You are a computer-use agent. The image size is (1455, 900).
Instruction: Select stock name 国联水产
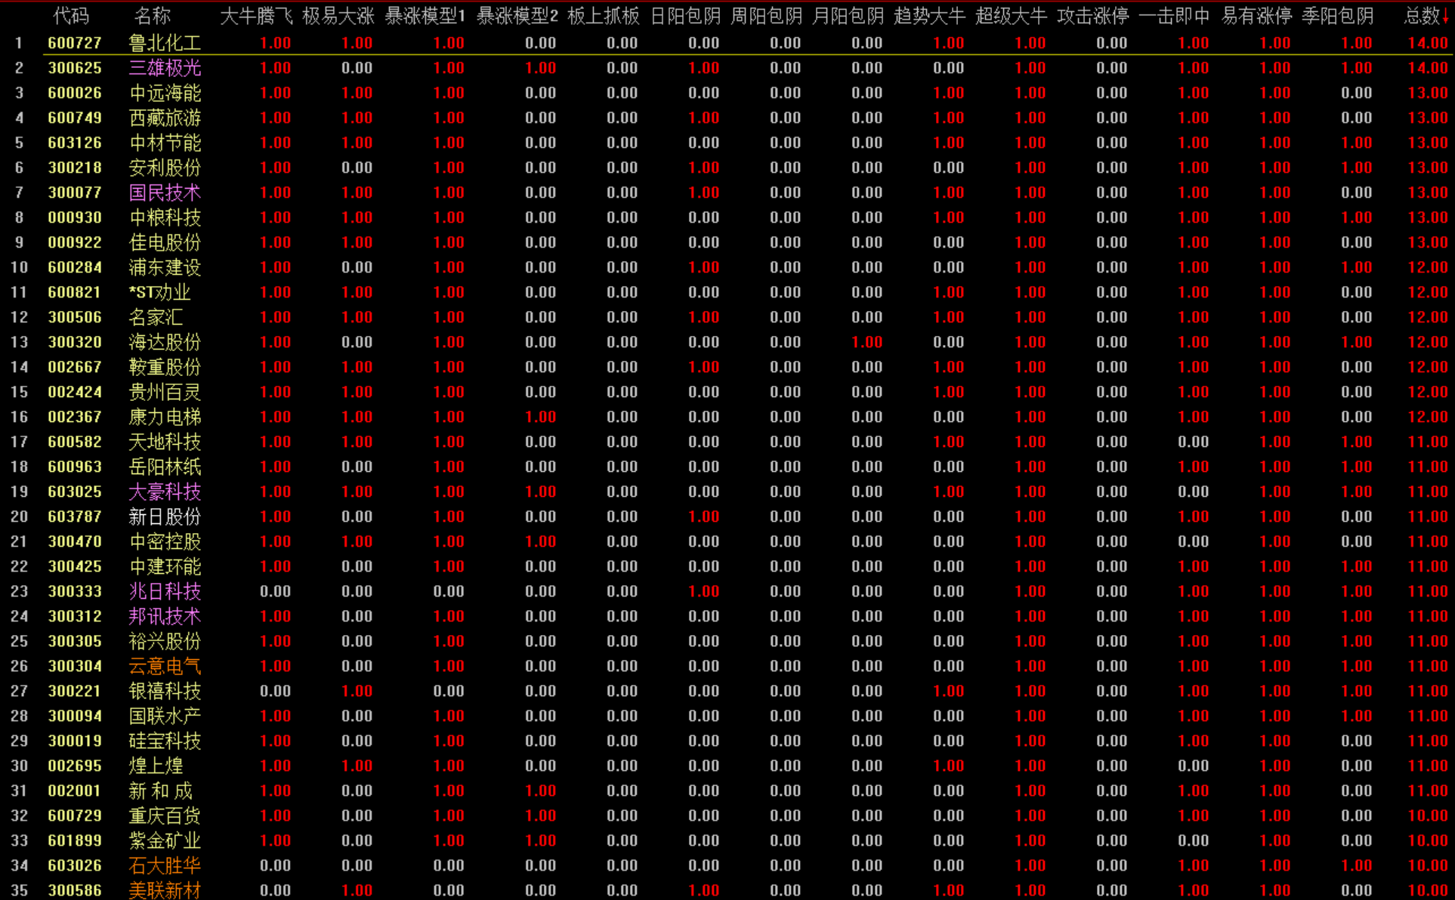click(x=165, y=716)
